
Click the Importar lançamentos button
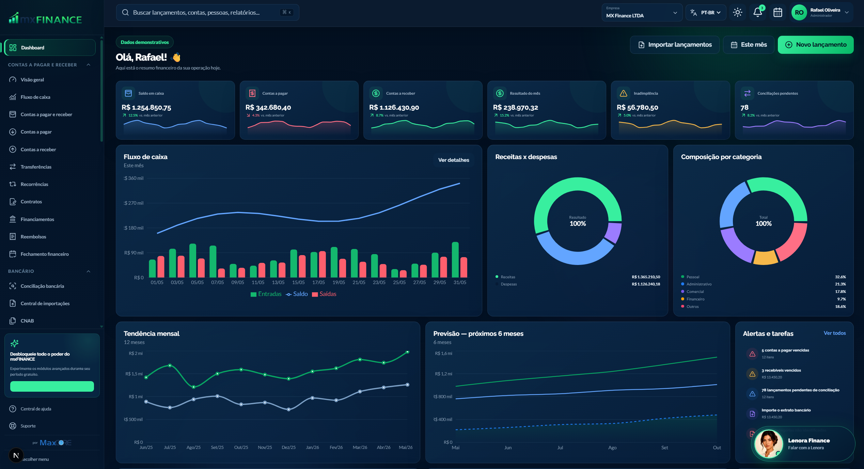675,45
